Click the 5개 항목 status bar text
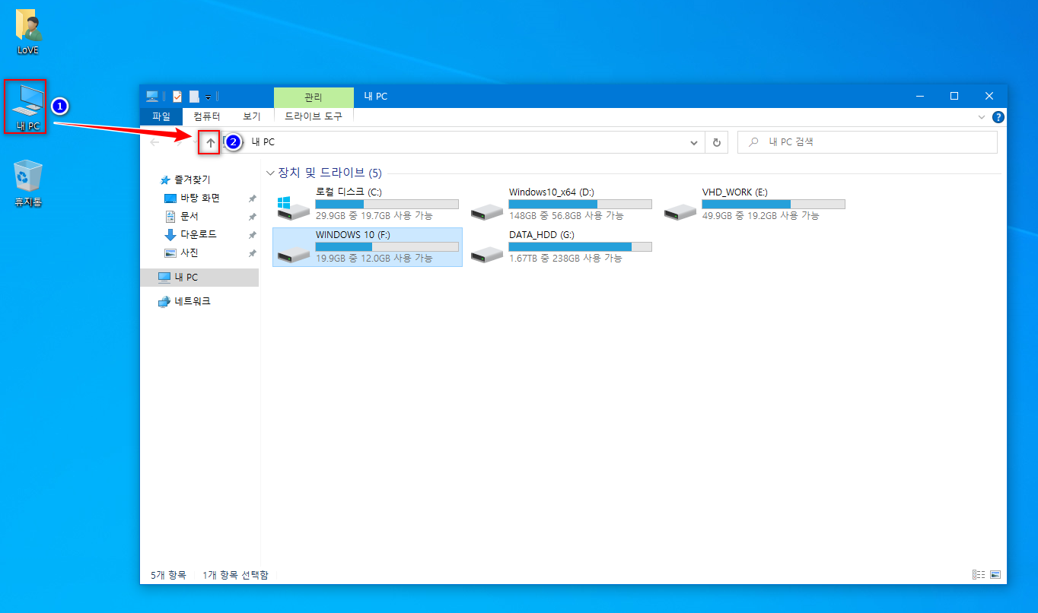The width and height of the screenshot is (1038, 613). click(168, 575)
